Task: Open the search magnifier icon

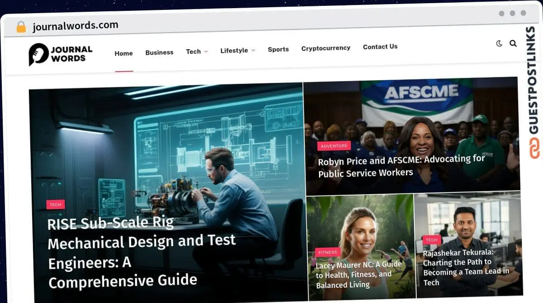Action: [x=513, y=43]
